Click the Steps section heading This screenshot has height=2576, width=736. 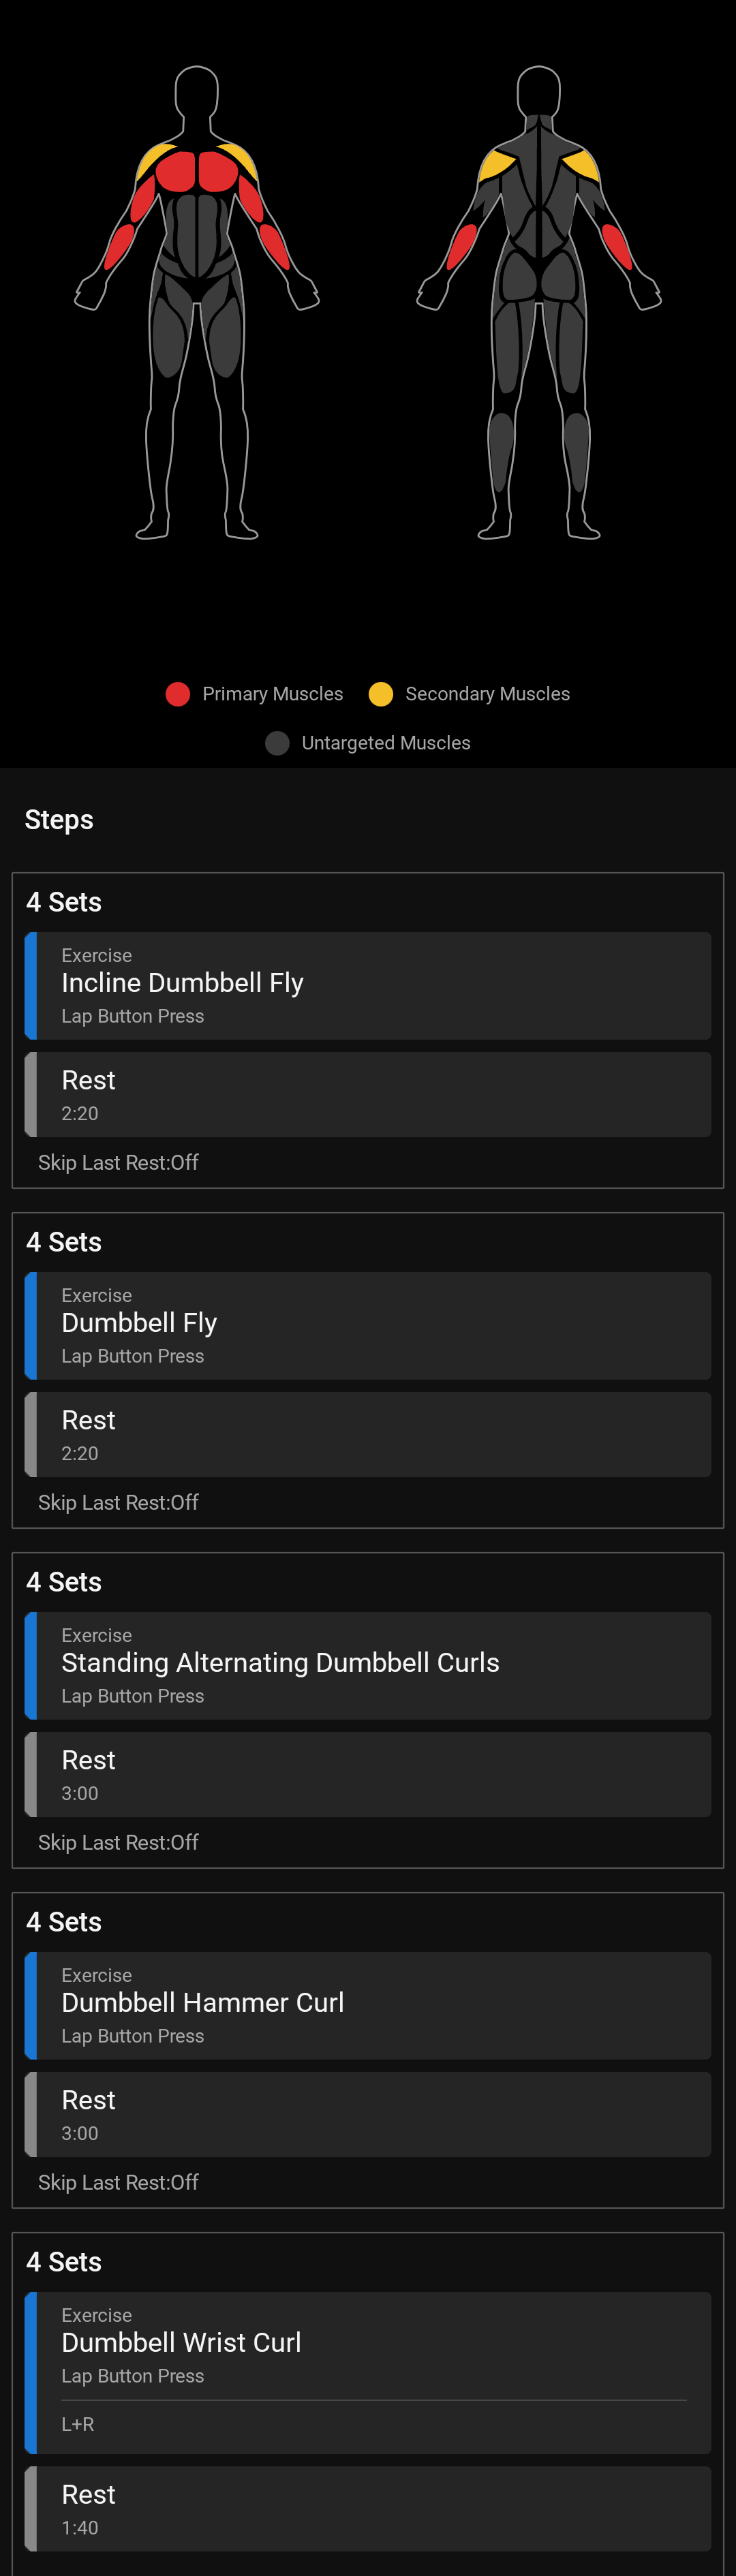pos(59,820)
